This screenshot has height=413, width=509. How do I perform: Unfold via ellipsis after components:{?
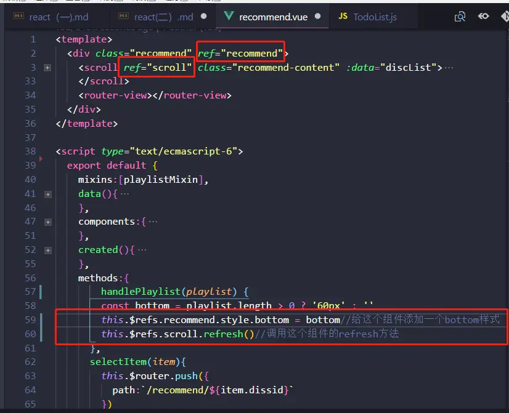[153, 222]
